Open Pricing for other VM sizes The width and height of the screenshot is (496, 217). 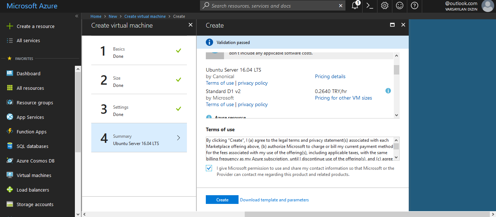(x=343, y=98)
